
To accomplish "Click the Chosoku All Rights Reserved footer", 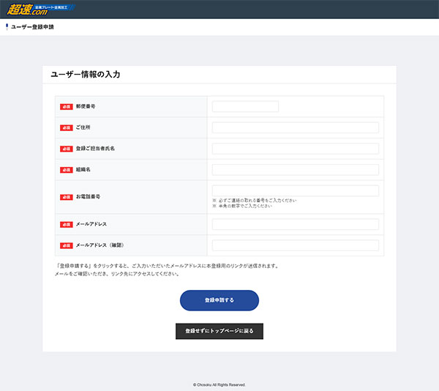I will 219,384.
